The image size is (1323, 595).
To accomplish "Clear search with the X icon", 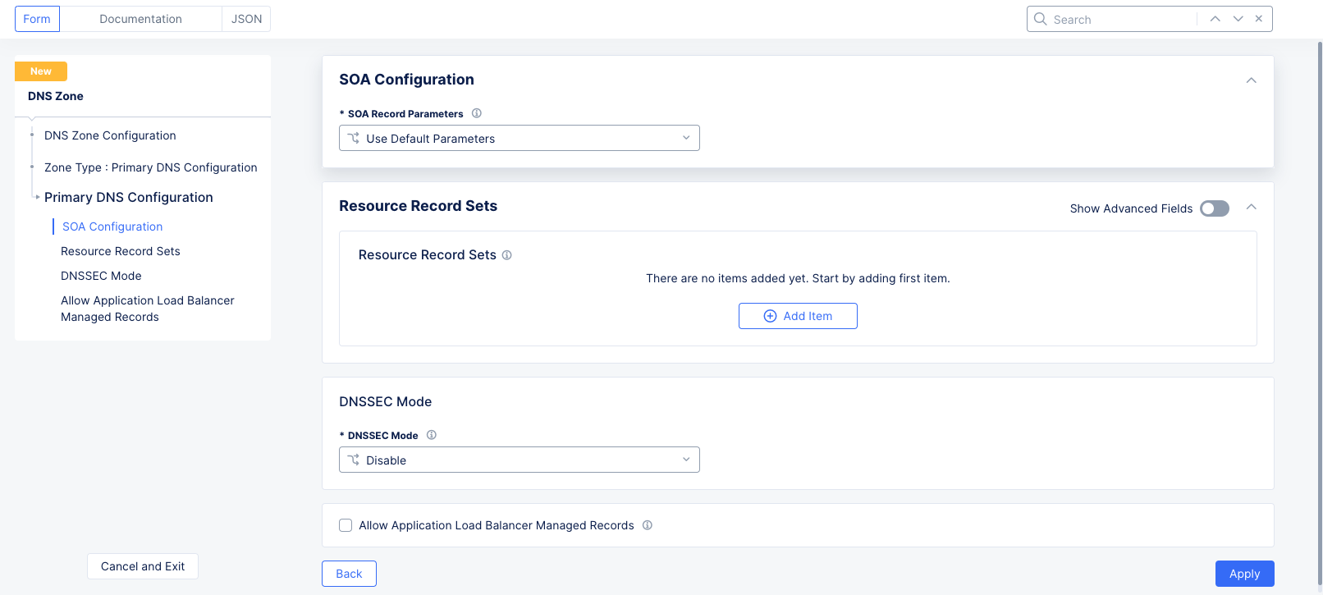I will [1259, 19].
